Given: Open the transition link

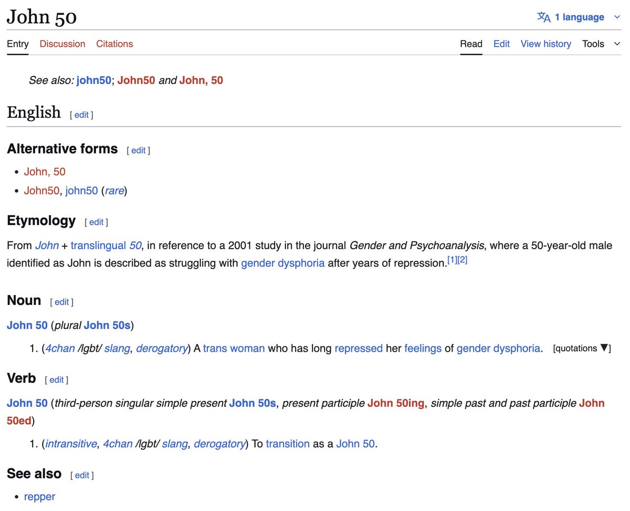Looking at the screenshot, I should (x=288, y=444).
